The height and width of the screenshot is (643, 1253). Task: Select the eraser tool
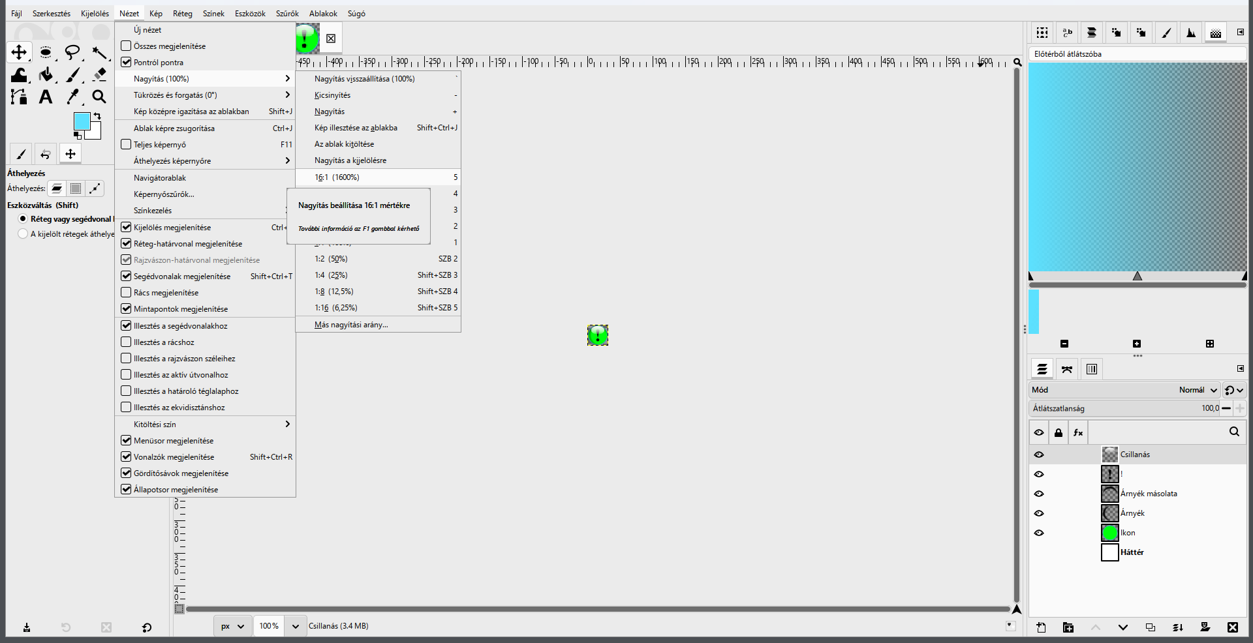click(99, 74)
